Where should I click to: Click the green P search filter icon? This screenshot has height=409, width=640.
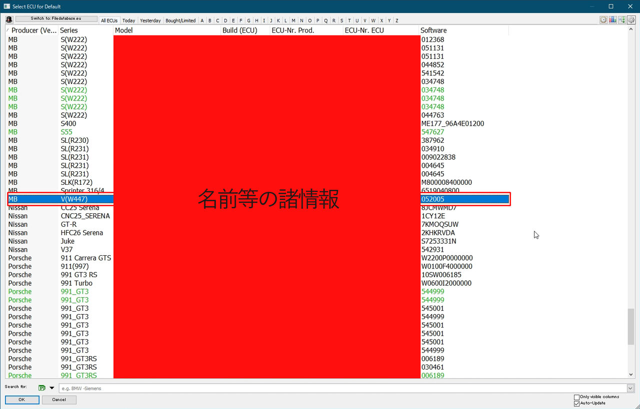point(41,388)
